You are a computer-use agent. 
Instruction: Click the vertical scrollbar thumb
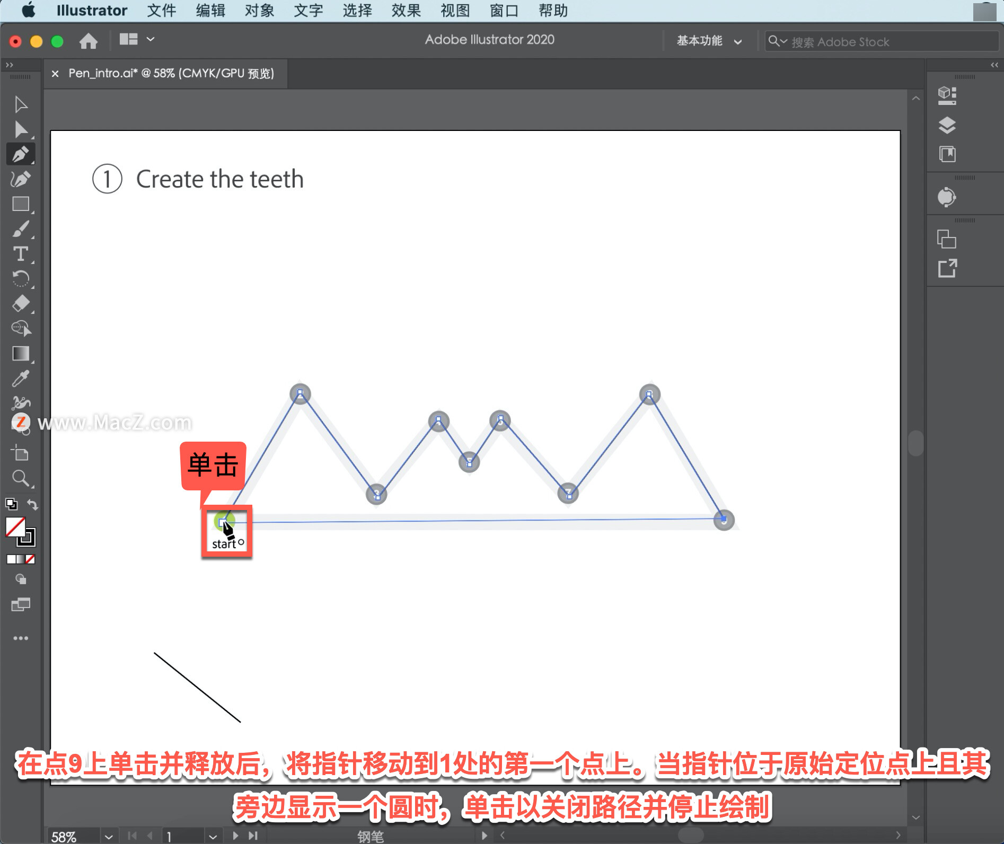click(915, 443)
